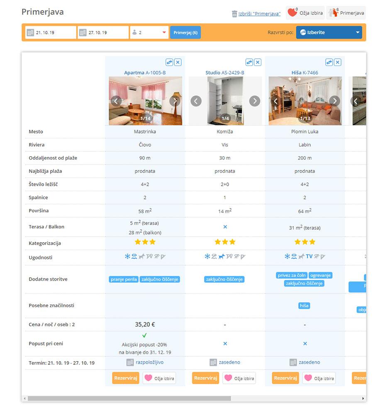Remove Studio AS-2429-B with its X icon
The height and width of the screenshot is (410, 390).
point(258,62)
